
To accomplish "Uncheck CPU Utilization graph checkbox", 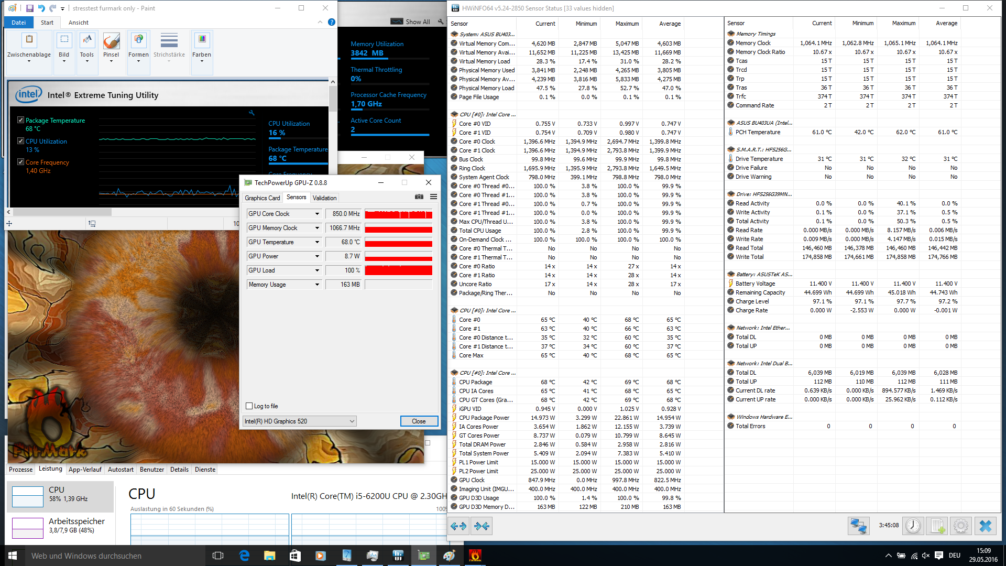I will (20, 141).
